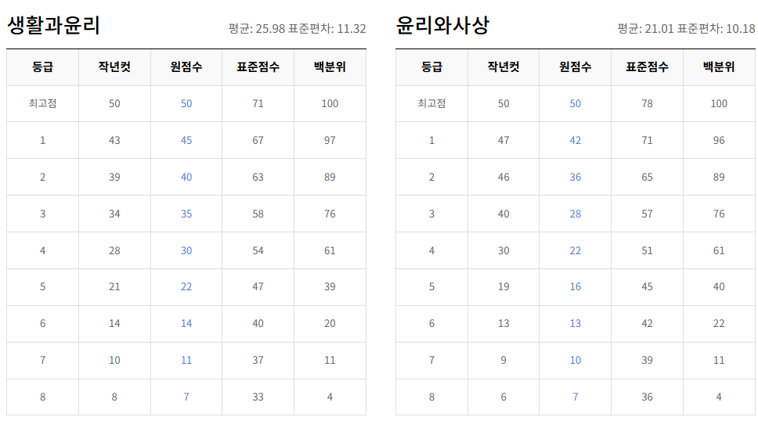Click 표준점수 51 in 윤리와사상 grade 4

point(647,250)
